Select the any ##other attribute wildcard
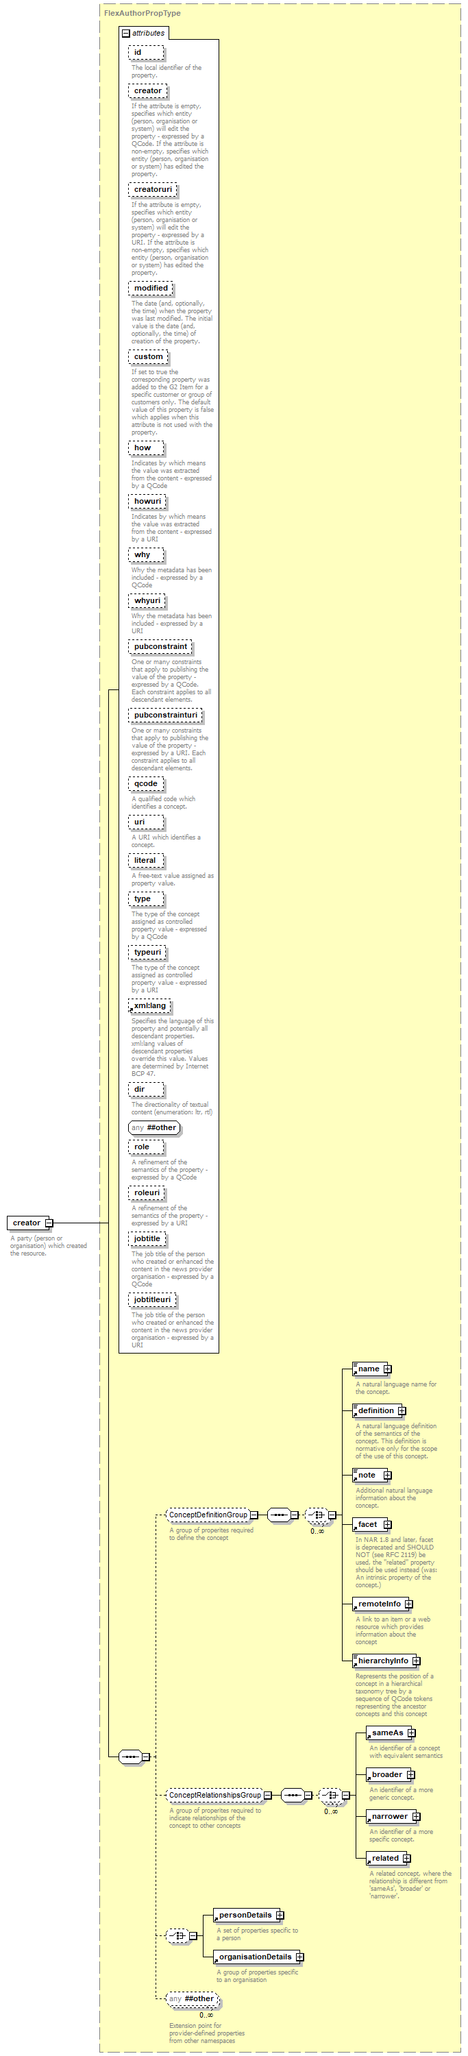The height and width of the screenshot is (2056, 468). click(x=154, y=1128)
